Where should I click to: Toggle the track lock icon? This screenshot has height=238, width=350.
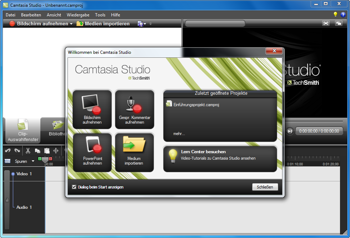click(x=7, y=200)
